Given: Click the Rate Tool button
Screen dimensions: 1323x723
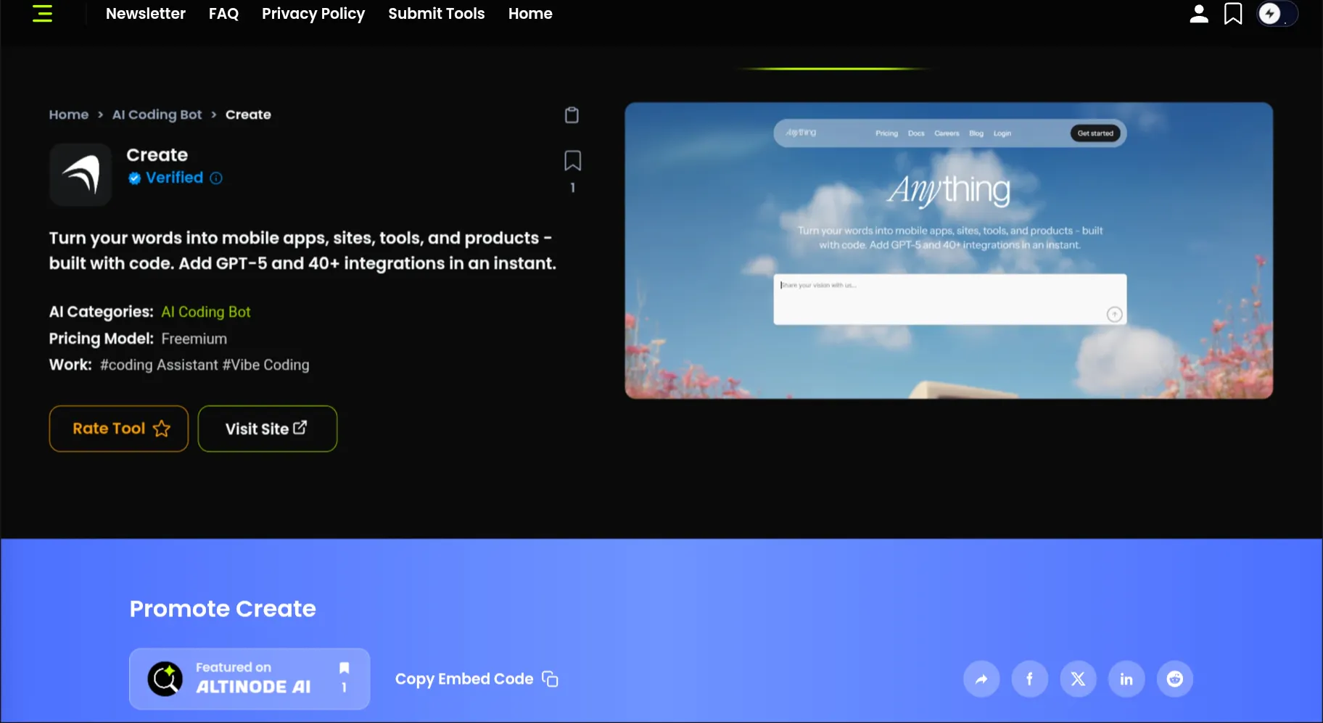Looking at the screenshot, I should click(x=119, y=429).
